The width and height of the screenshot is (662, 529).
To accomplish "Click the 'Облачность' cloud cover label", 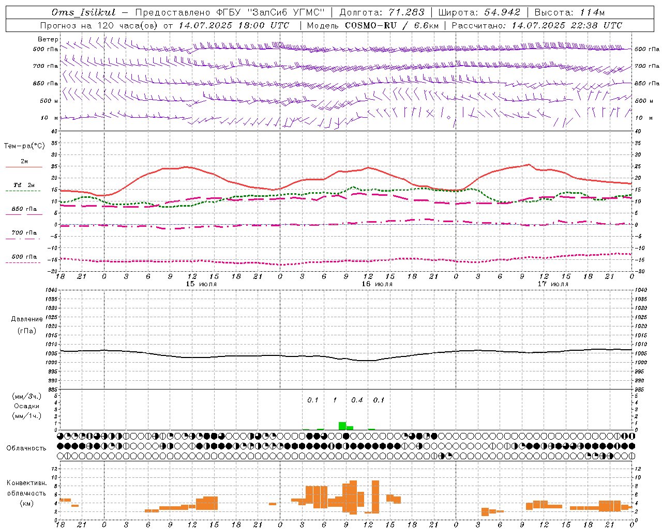I will (26, 448).
